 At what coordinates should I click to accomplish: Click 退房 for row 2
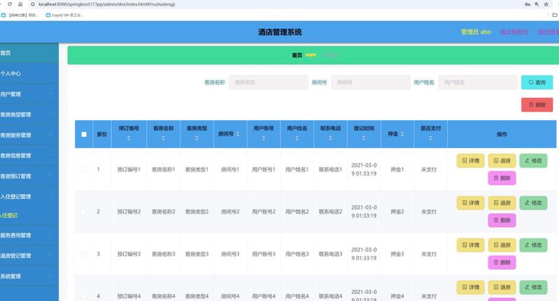[502, 203]
